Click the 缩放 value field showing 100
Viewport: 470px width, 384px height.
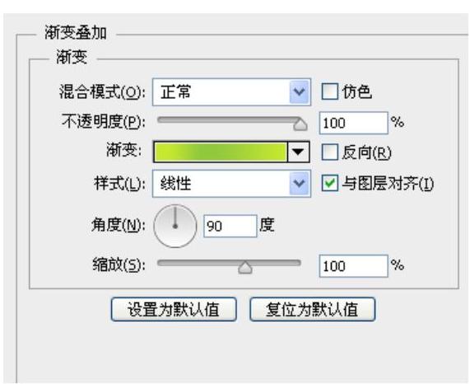coord(354,266)
